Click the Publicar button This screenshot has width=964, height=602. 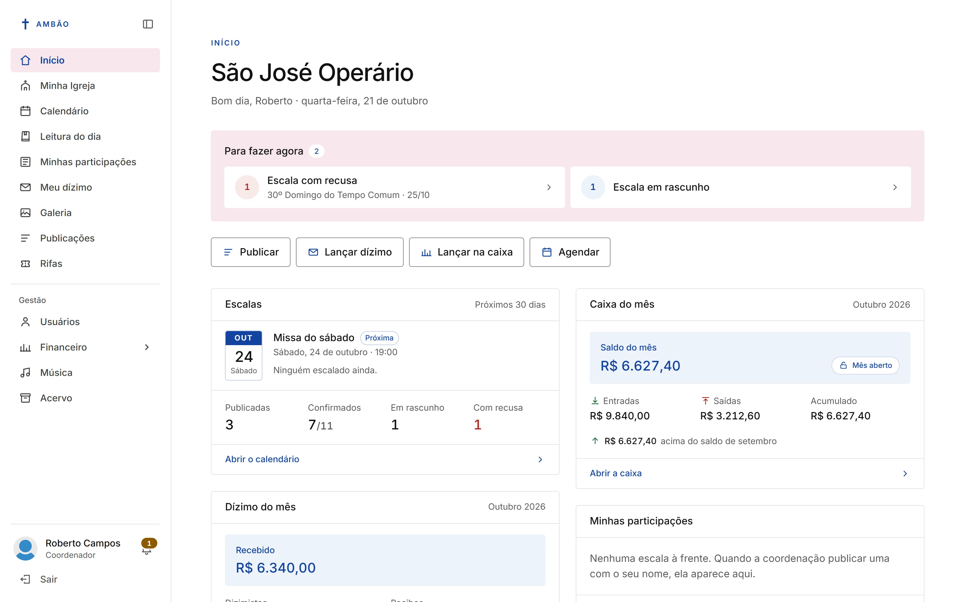coord(251,252)
